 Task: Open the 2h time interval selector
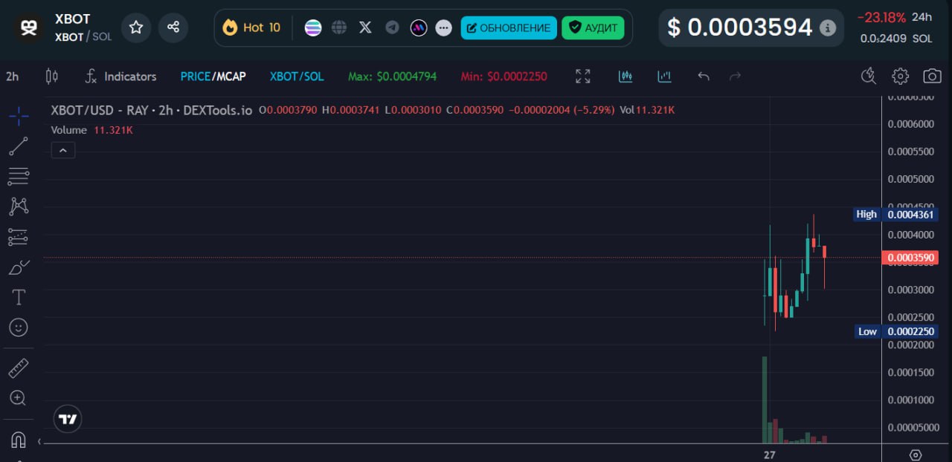pyautogui.click(x=13, y=77)
